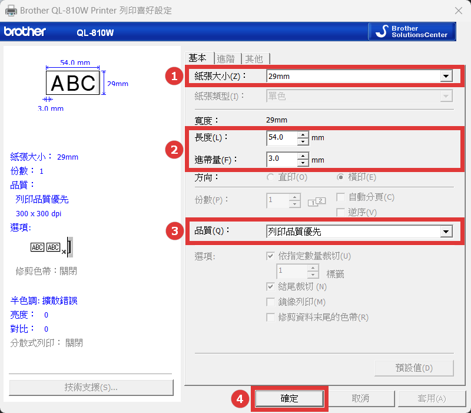Toggle the 自動分頁 checkbox
Screen dimensions: 471x413
click(x=341, y=197)
